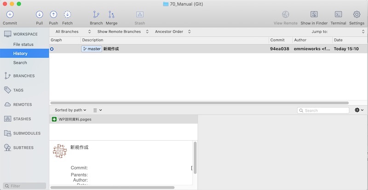Select the WORKSPACE monitor icon
This screenshot has height=190, width=368.
pyautogui.click(x=7, y=34)
